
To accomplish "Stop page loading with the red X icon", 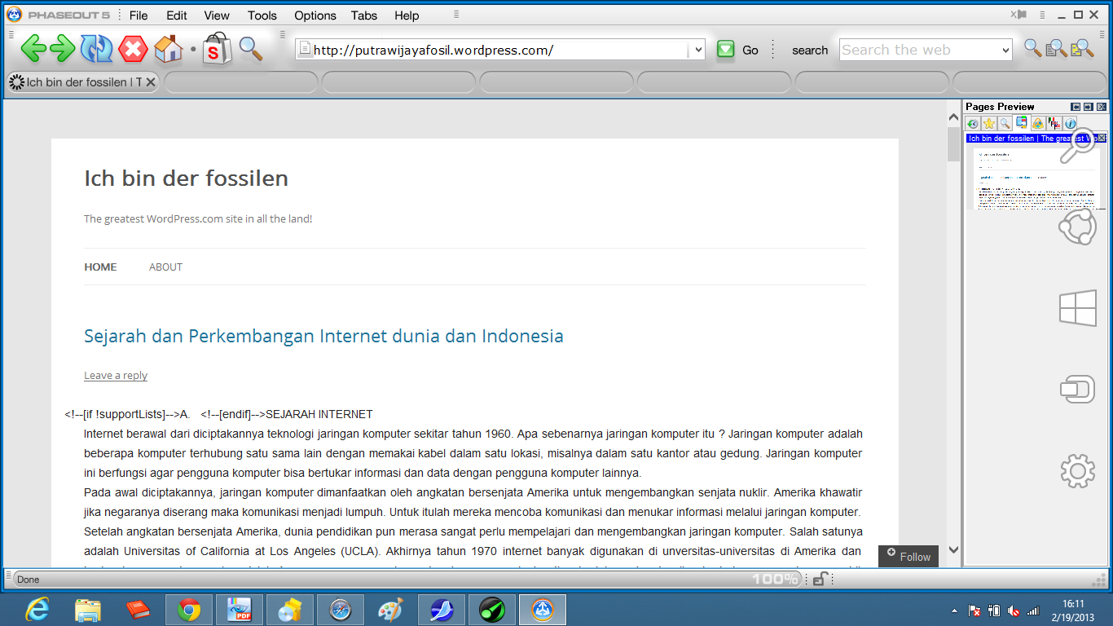I will [x=131, y=49].
